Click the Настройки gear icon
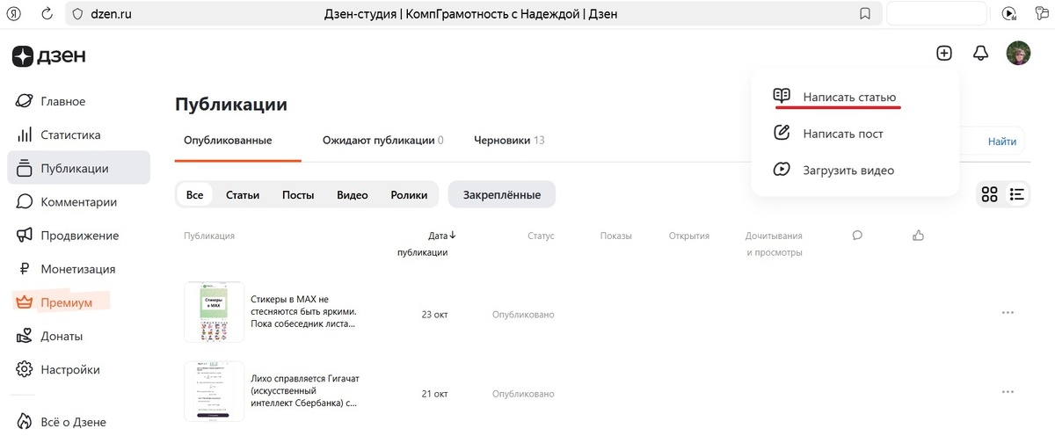Screen dimensions: 1055x436 pyautogui.click(x=25, y=369)
